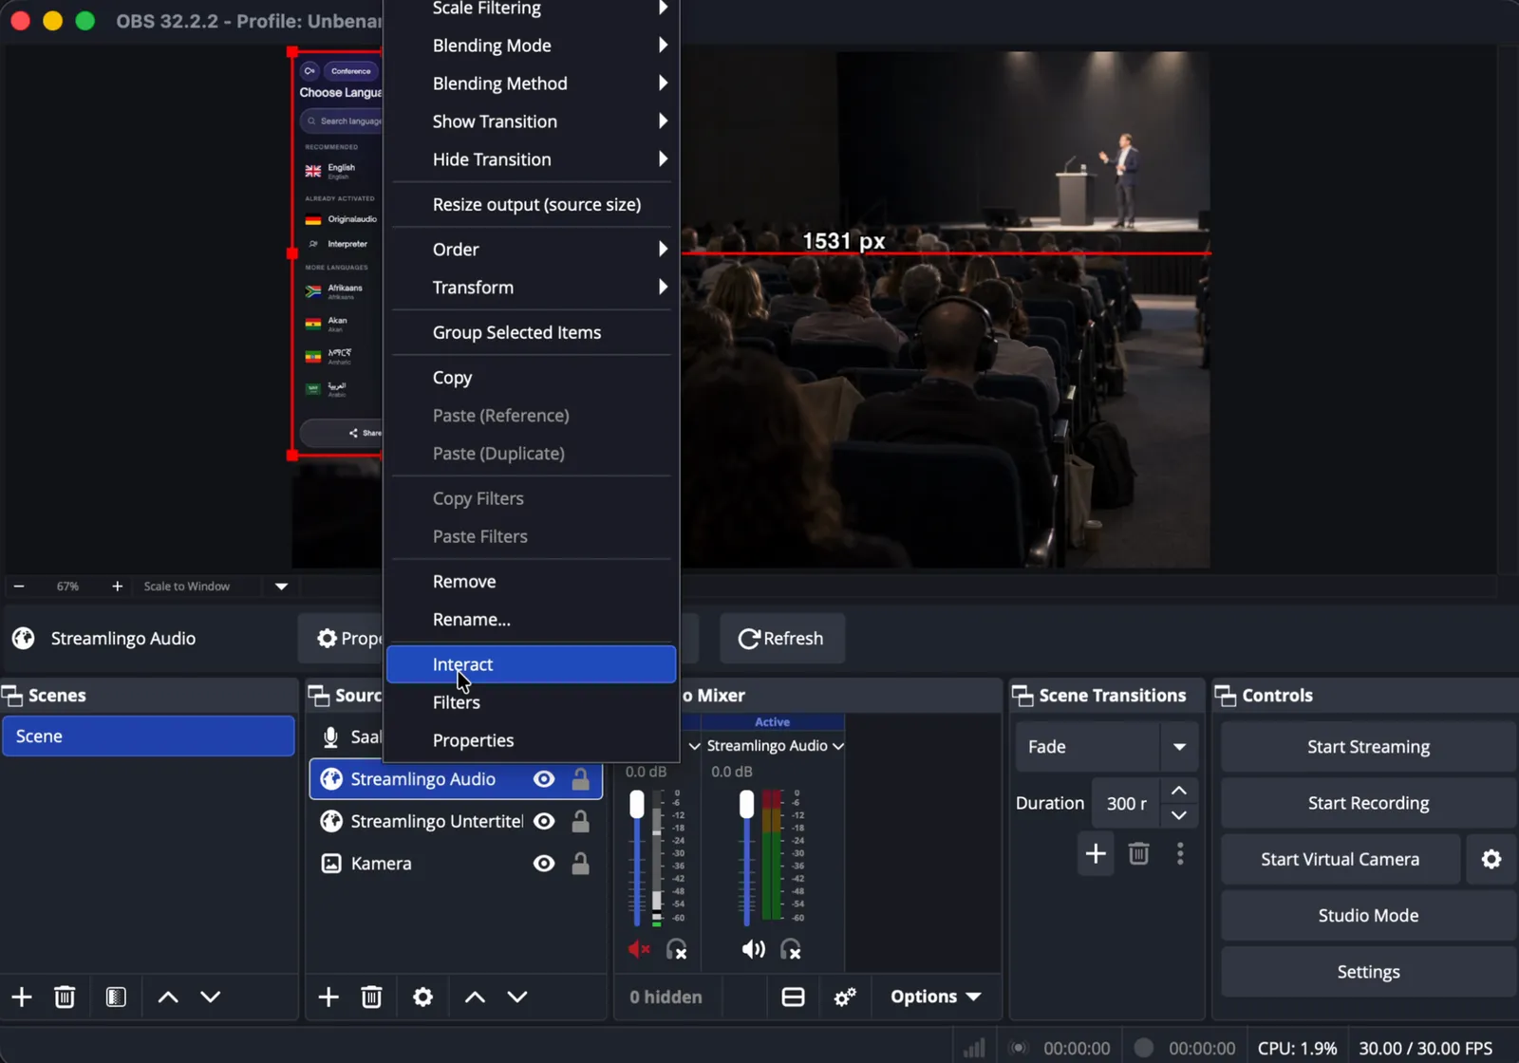Screen dimensions: 1519x1063
Task: Toggle monitoring headphone icon on muted channel
Action: 677,949
